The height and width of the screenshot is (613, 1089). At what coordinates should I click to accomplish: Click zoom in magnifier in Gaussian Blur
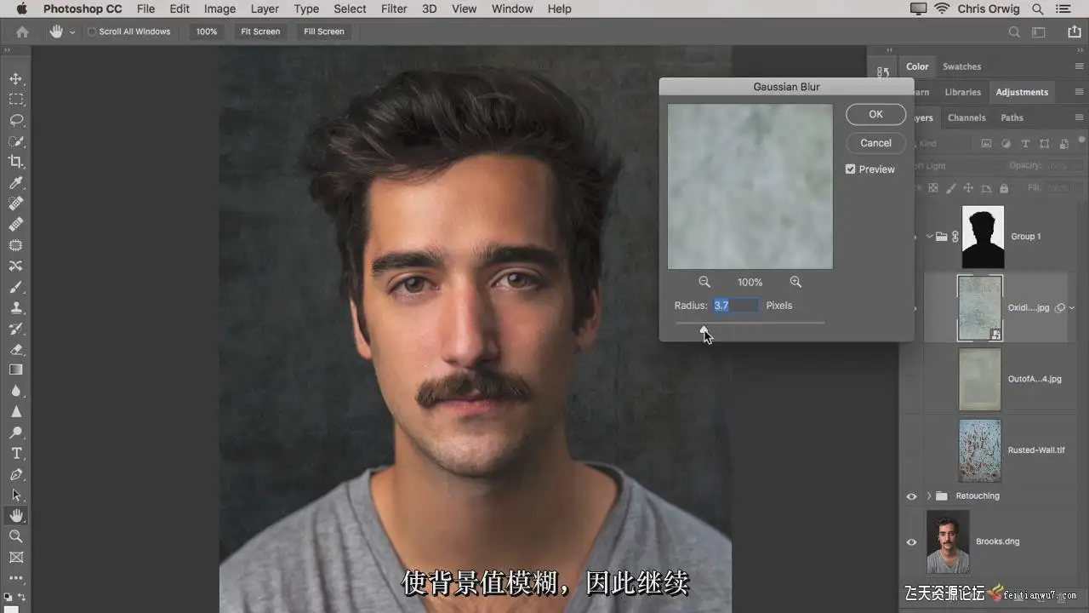click(x=795, y=282)
